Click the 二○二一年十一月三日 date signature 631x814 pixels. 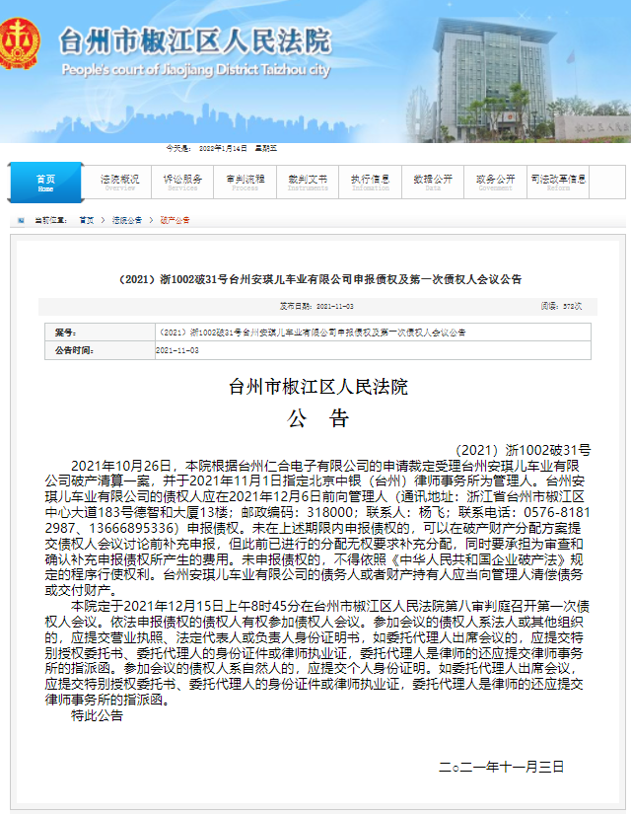pos(501,767)
